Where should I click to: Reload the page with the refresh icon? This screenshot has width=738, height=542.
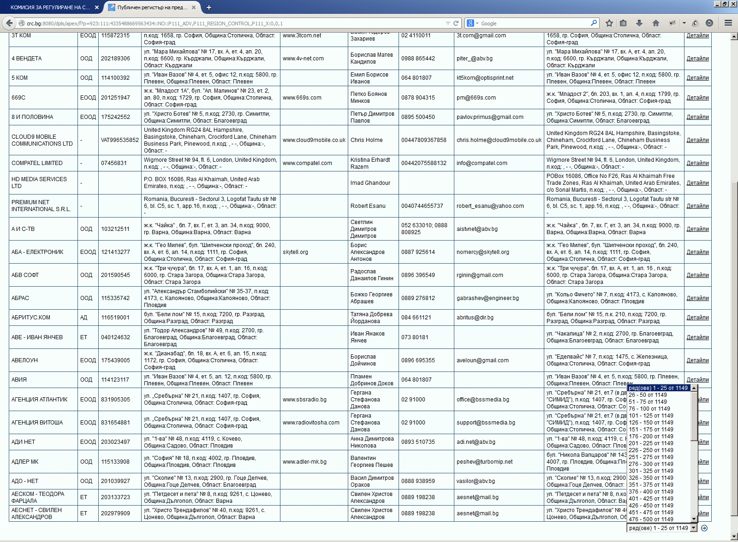456,23
